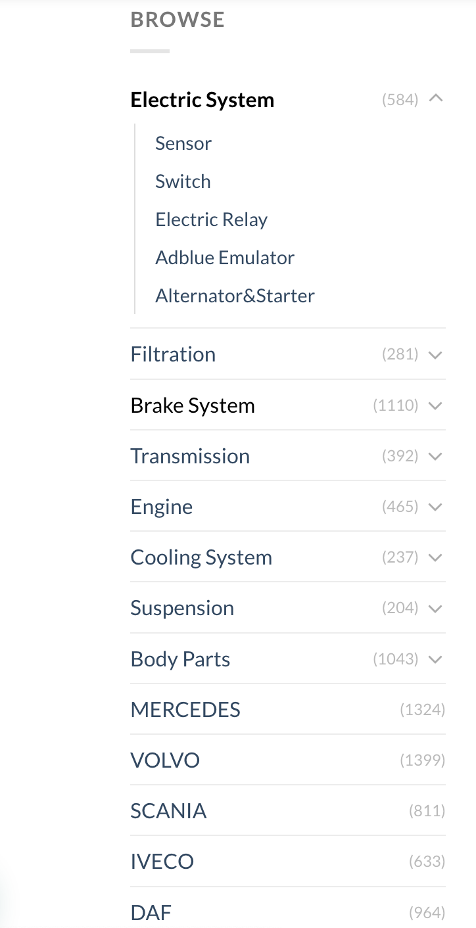476x928 pixels.
Task: Go to Electric Relay products
Action: pos(211,220)
